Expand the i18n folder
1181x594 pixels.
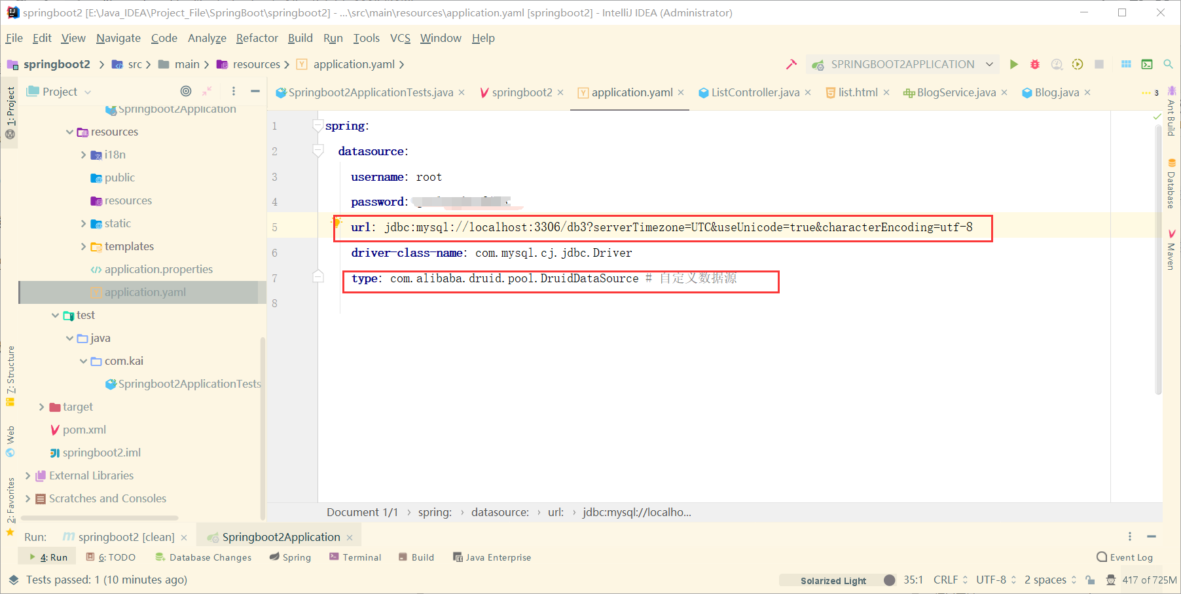(x=83, y=155)
